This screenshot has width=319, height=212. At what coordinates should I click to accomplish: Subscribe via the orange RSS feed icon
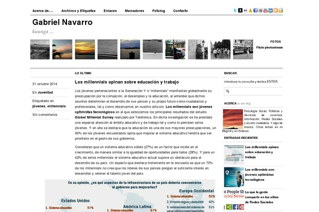point(275,11)
